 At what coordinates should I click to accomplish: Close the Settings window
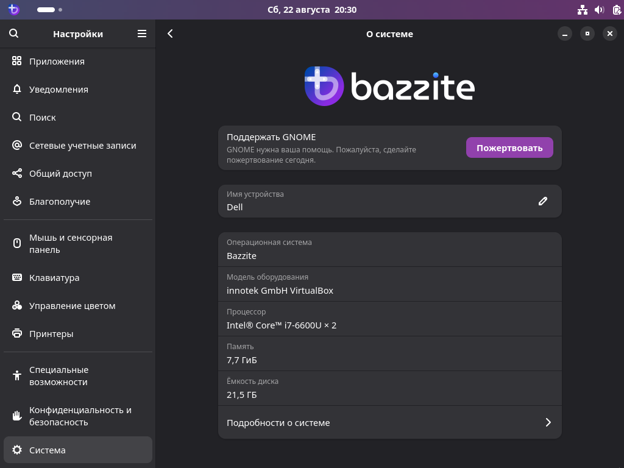coord(609,34)
